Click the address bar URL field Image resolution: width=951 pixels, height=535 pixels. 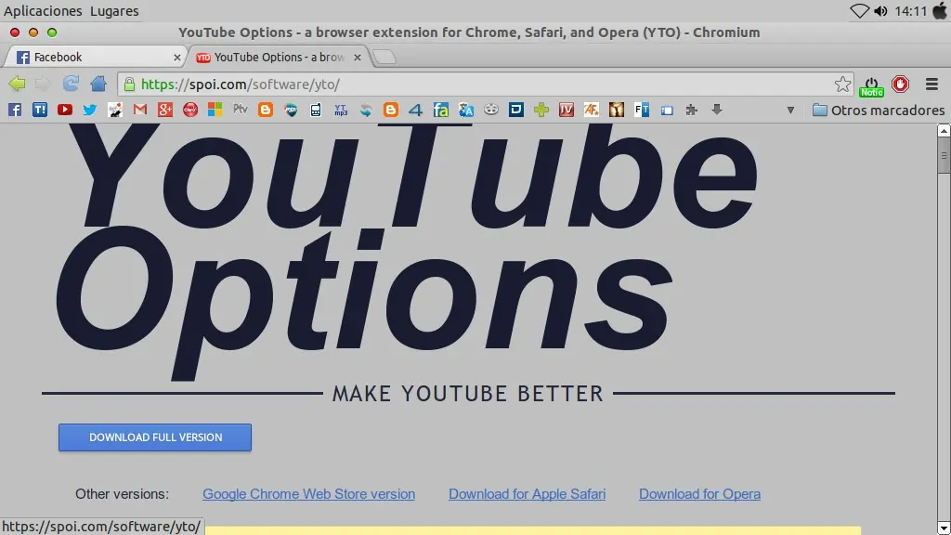click(485, 85)
